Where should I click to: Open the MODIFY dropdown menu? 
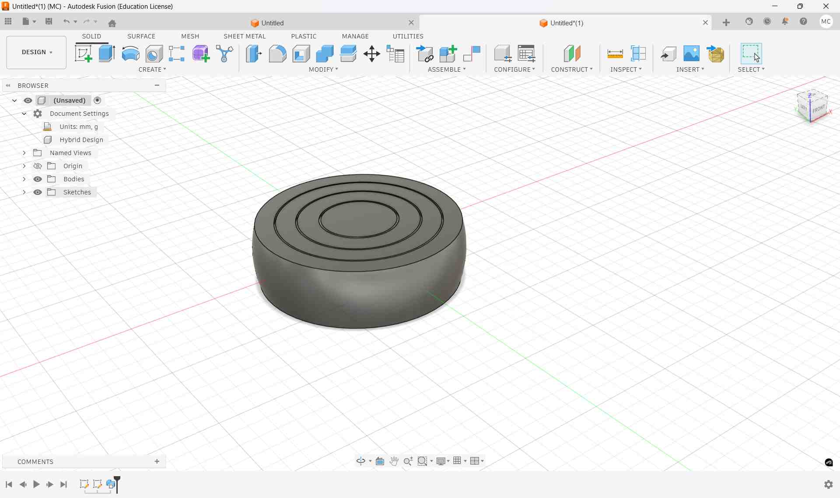[x=323, y=69]
